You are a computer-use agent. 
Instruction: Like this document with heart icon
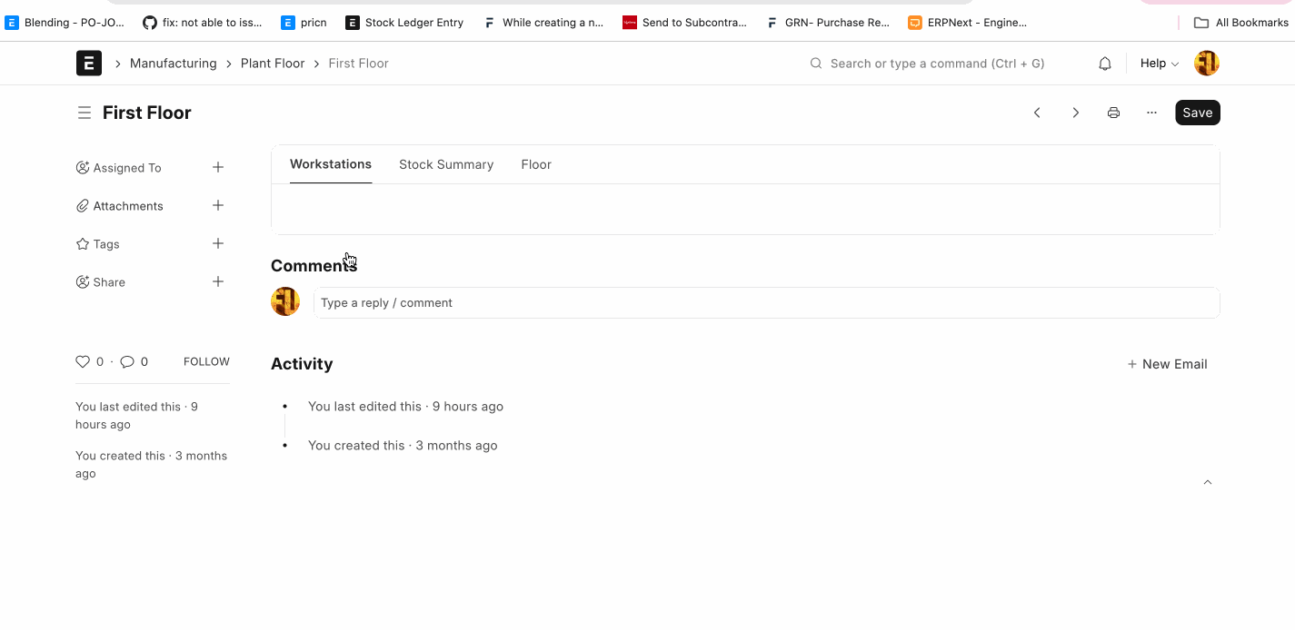pos(83,361)
